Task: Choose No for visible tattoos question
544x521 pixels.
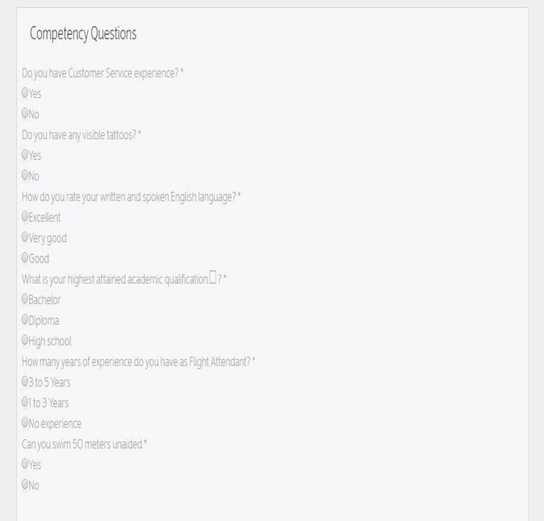Action: tap(25, 174)
